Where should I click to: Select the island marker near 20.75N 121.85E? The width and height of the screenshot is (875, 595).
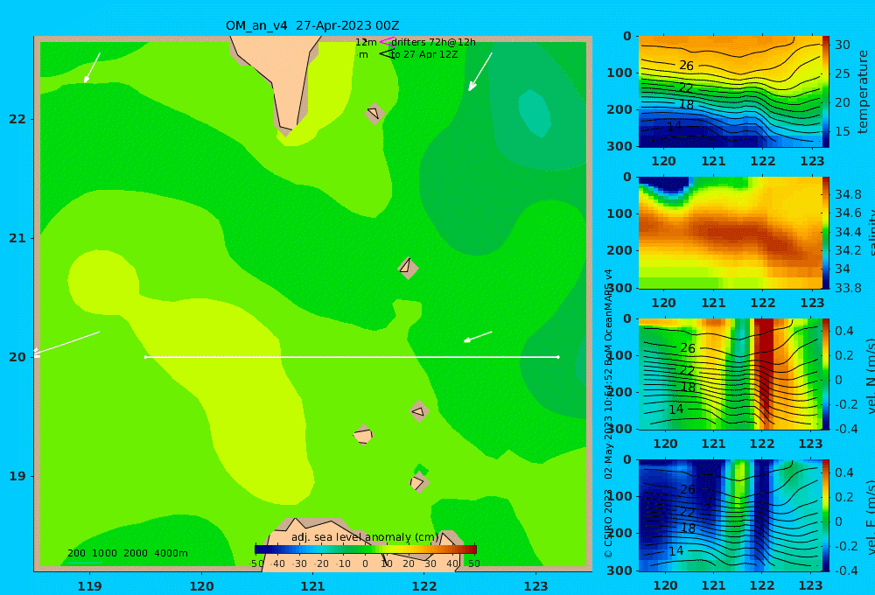(408, 268)
